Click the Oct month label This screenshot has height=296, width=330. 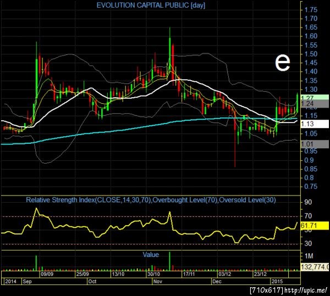tap(92, 282)
